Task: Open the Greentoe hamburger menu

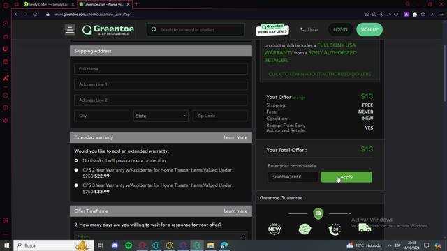Action: coord(70,29)
